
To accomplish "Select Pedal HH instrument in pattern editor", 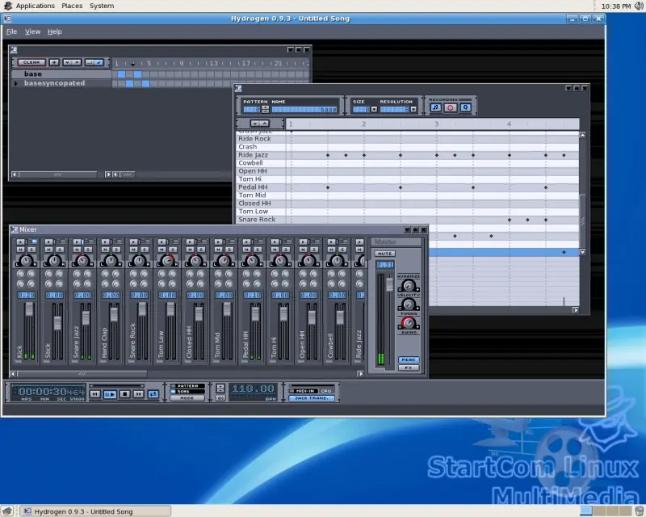I will tap(261, 187).
